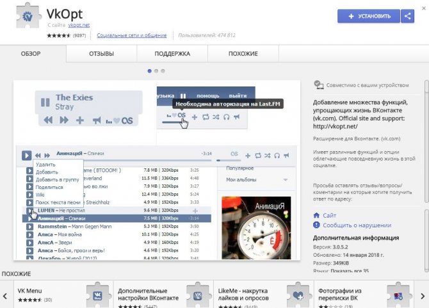Choose Удалить from the context menu
The width and height of the screenshot is (429, 308).
click(x=45, y=165)
